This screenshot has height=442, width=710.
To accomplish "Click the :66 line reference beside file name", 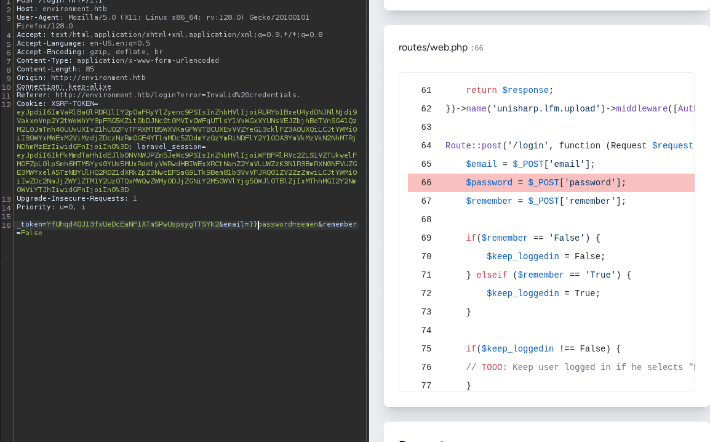I will (x=477, y=48).
